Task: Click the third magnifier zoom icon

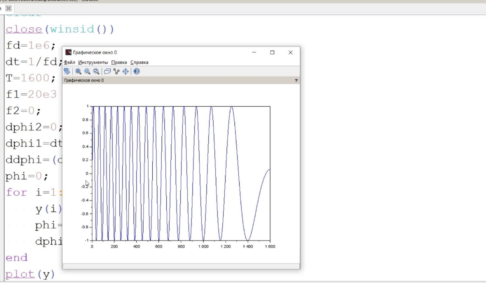Action: [96, 72]
